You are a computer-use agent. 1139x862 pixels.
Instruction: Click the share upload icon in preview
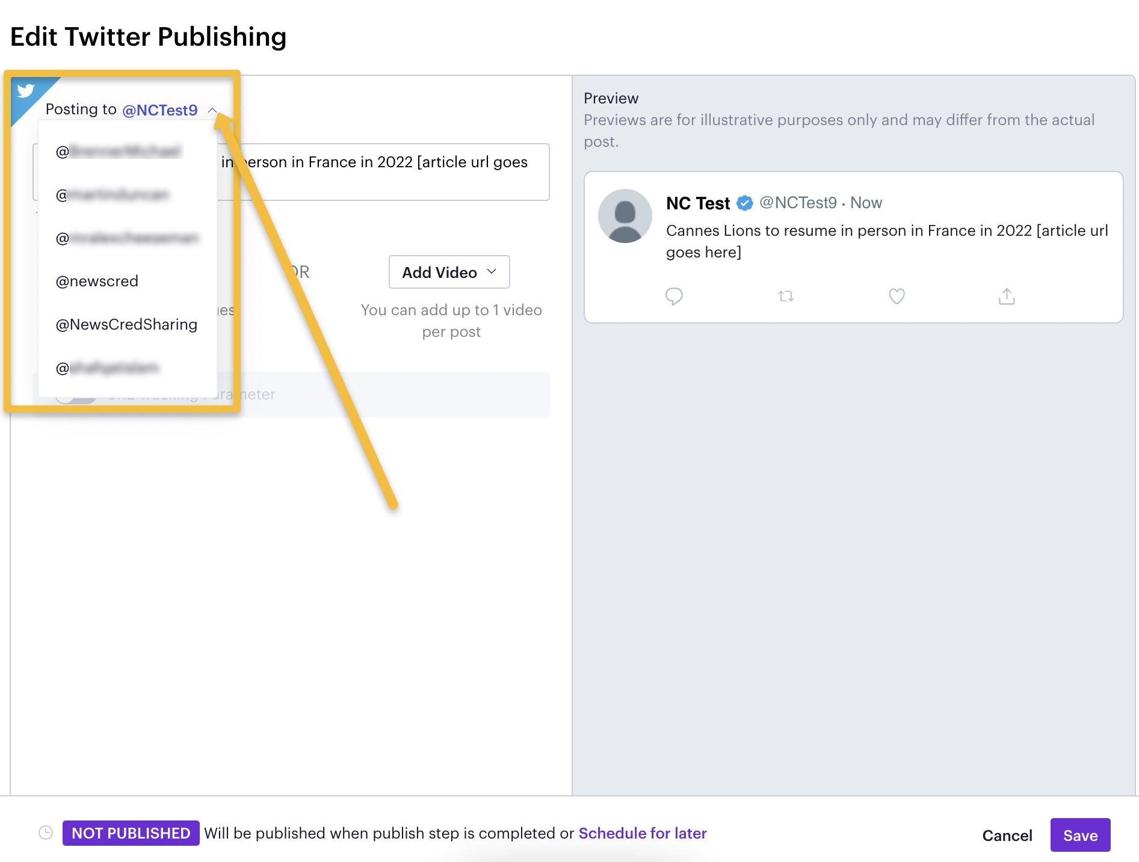click(1007, 296)
